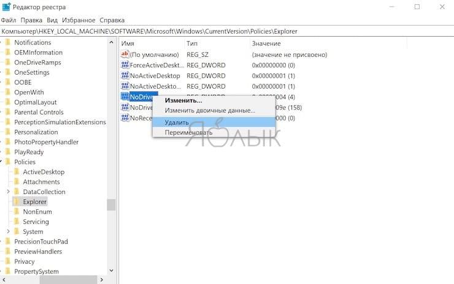Image resolution: width=454 pixels, height=284 pixels.
Task: Open the Справка menu
Action: [112, 20]
